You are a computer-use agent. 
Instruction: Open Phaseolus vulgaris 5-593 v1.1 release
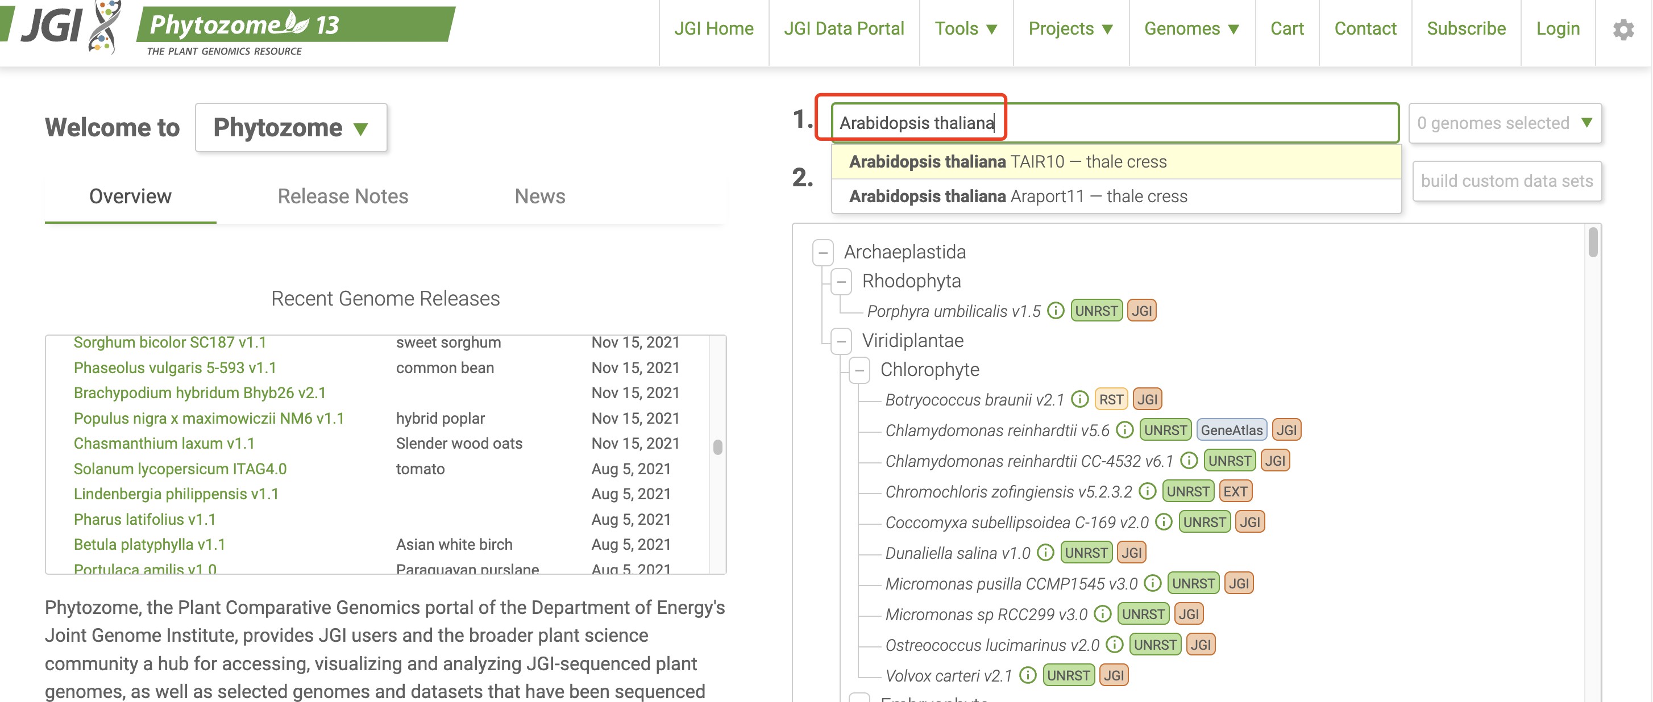coord(175,368)
